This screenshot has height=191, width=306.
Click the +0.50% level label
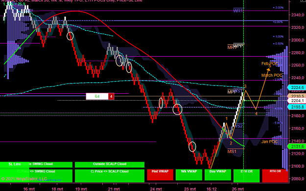[x=278, y=43]
